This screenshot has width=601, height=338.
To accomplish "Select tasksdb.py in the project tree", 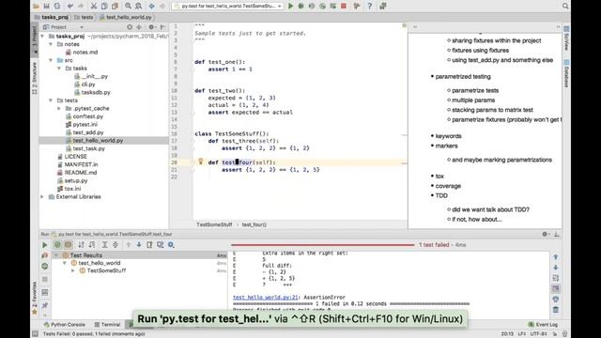I will [x=96, y=92].
